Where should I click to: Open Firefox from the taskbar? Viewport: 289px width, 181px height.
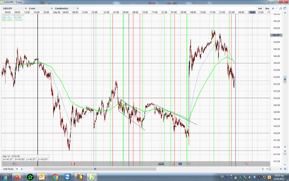18,177
